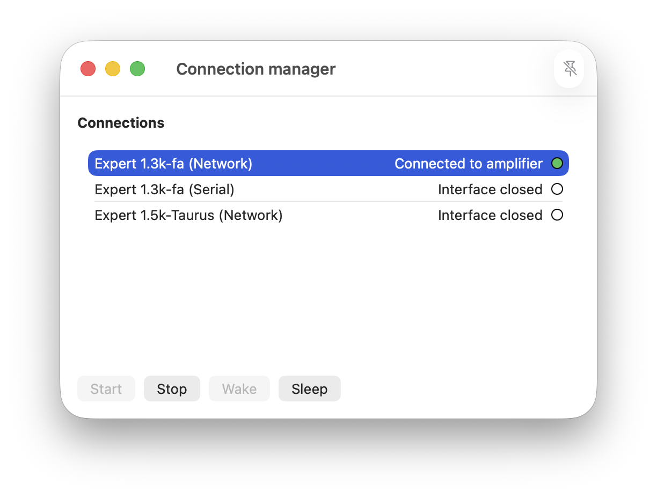Click the Sleep button

pos(310,389)
